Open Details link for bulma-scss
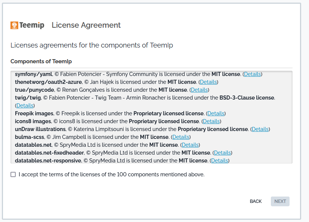309x222 pixels. (x=181, y=137)
